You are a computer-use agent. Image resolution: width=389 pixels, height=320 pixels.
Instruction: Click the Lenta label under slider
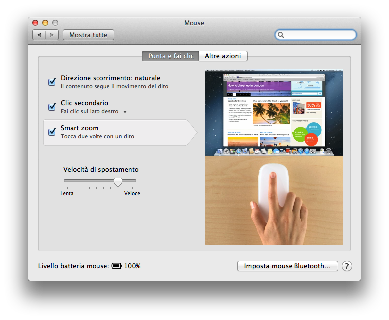(67, 193)
